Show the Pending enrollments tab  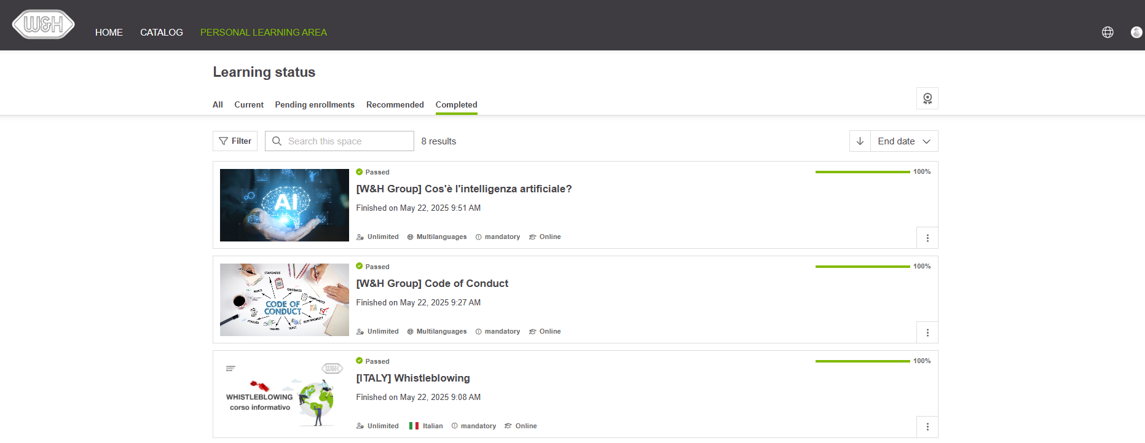(315, 105)
